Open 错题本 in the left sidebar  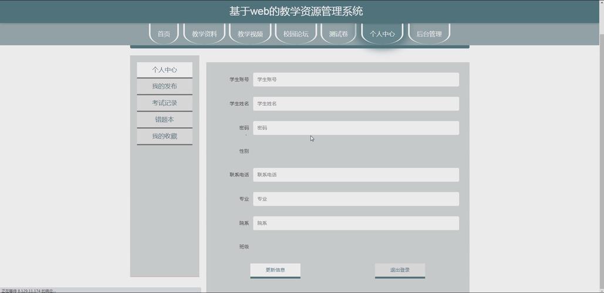[164, 120]
